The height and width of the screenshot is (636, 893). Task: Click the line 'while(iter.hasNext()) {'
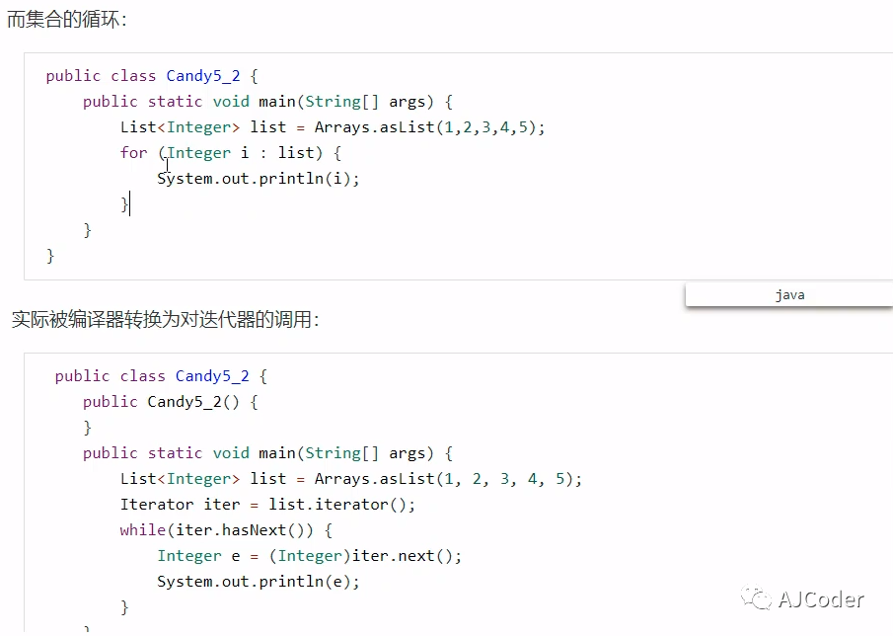click(226, 530)
